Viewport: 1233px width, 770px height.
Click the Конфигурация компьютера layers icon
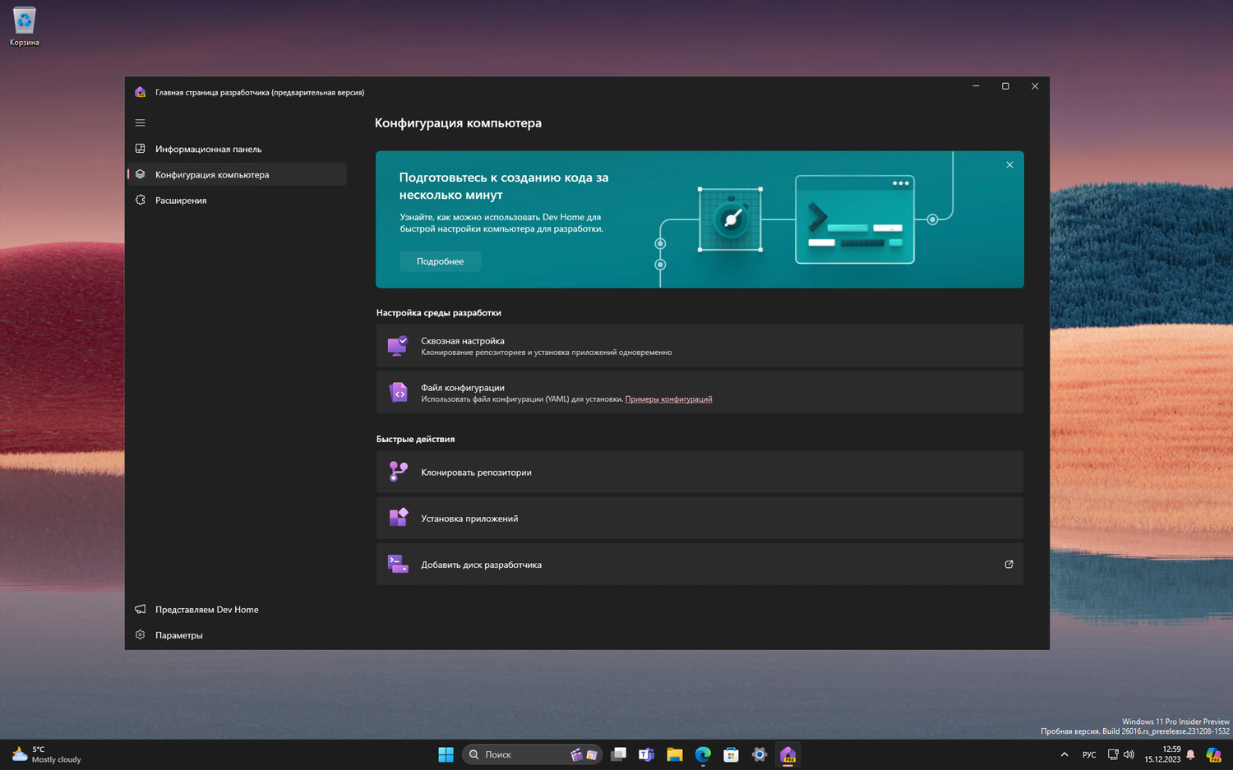tap(140, 174)
